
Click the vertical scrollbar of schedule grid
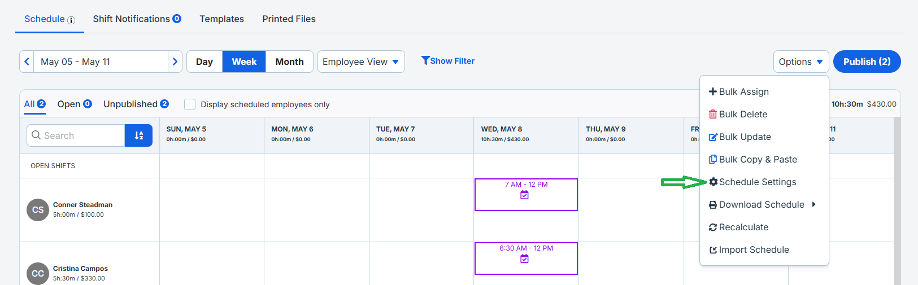[x=897, y=201]
